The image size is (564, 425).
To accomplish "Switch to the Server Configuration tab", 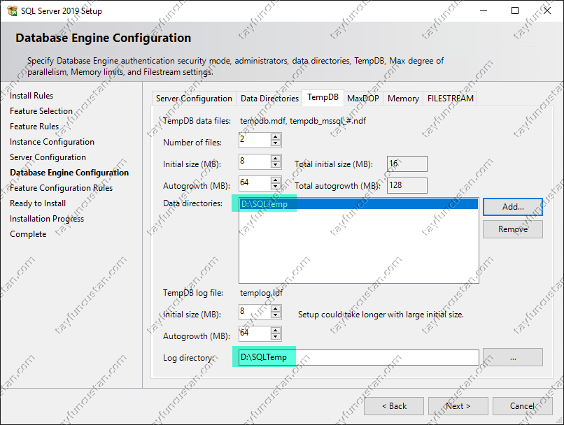I will (x=194, y=99).
